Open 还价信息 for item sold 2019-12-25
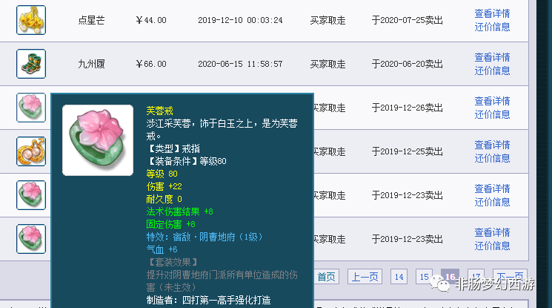The height and width of the screenshot is (308, 552). pos(492,158)
